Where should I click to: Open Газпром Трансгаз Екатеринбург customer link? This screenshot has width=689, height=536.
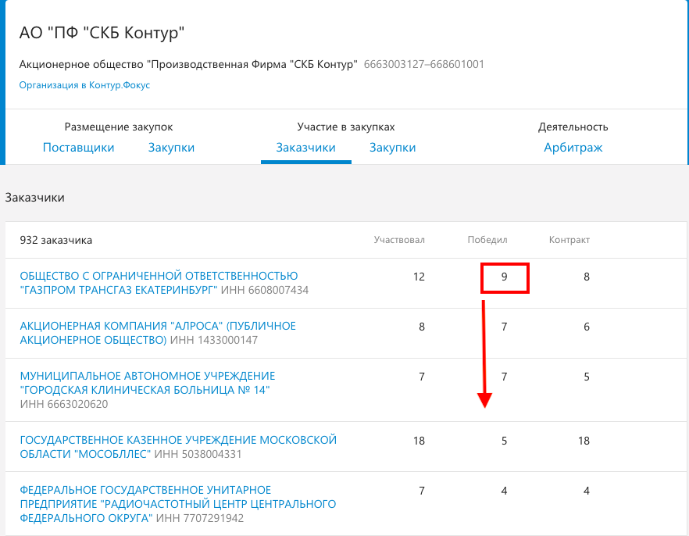tap(159, 283)
